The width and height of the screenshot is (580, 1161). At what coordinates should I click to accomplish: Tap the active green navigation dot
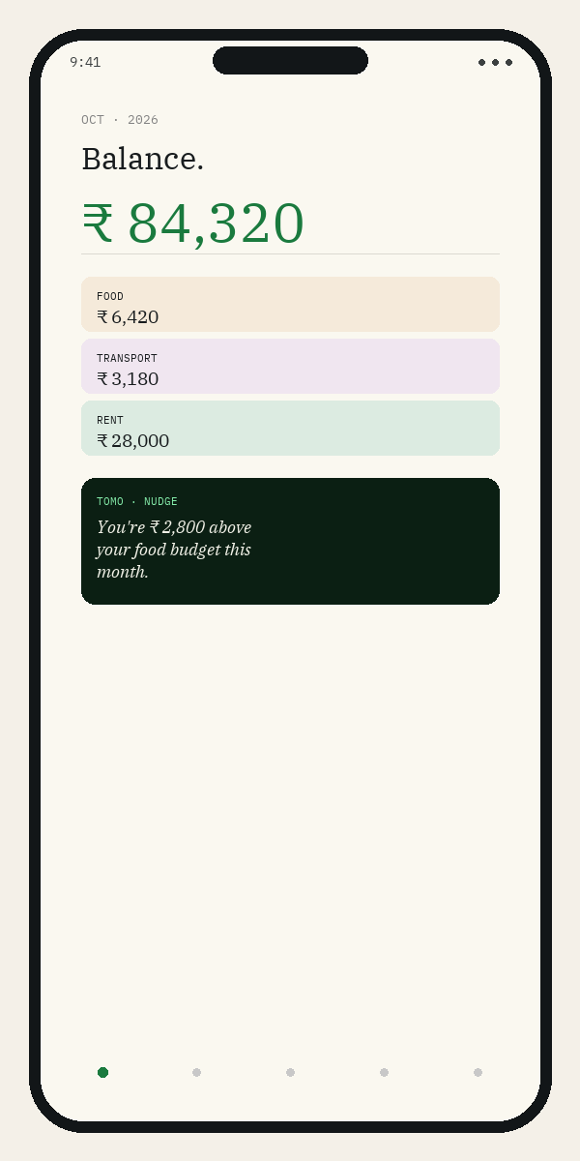pyautogui.click(x=102, y=1072)
